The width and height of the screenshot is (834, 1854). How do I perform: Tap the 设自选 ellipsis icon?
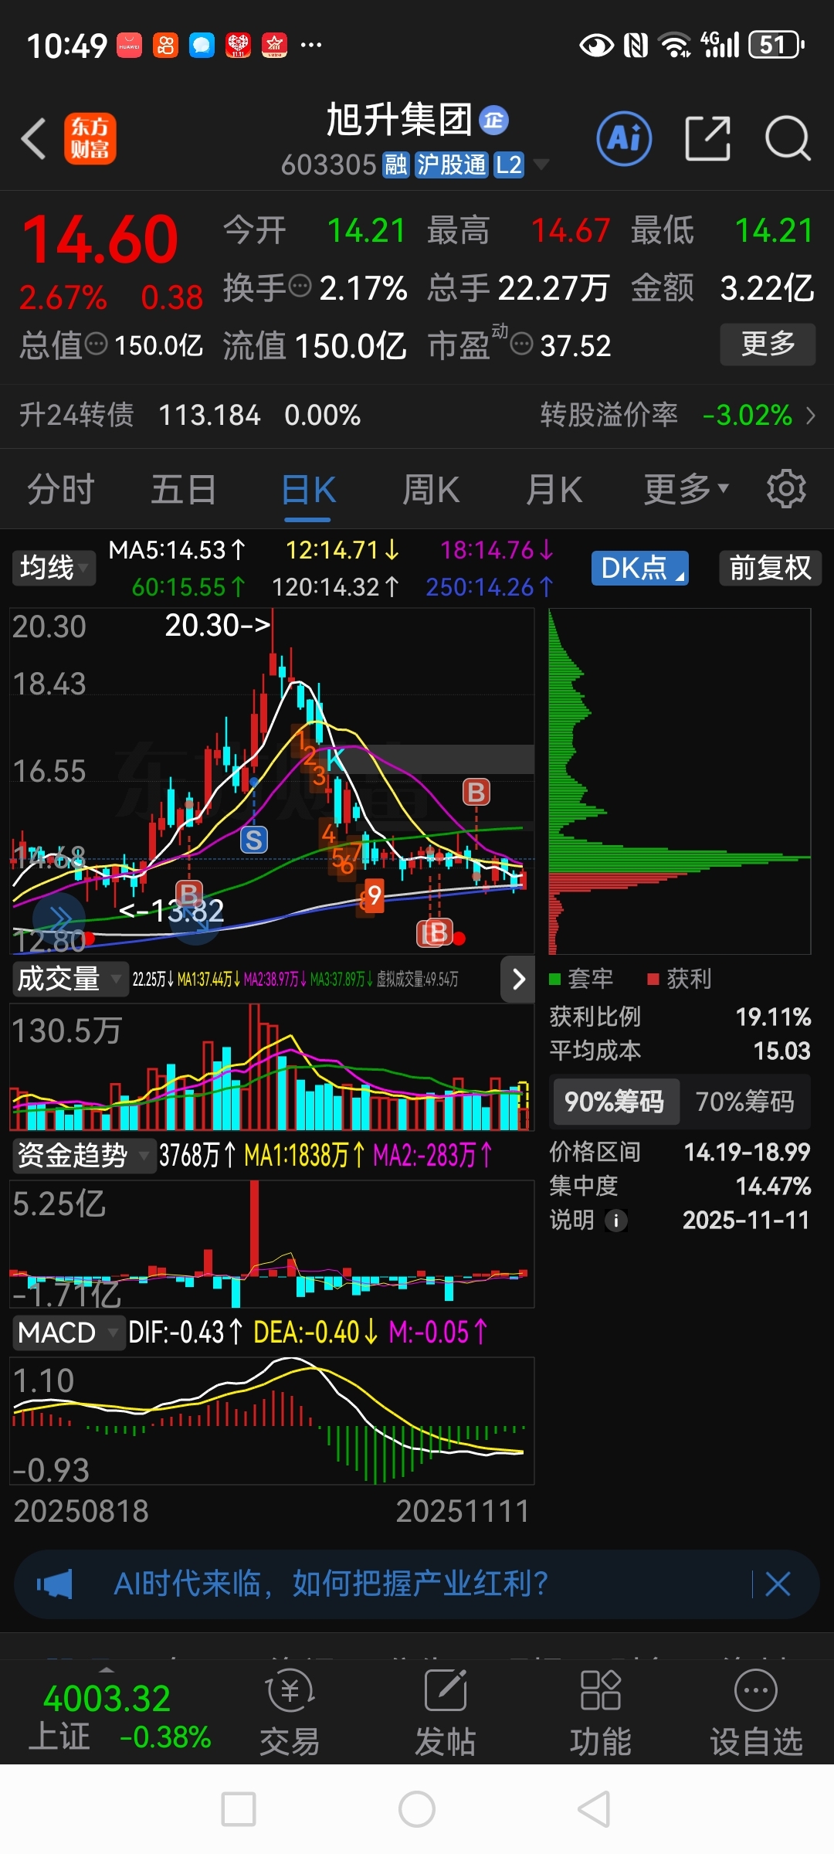[x=756, y=1691]
